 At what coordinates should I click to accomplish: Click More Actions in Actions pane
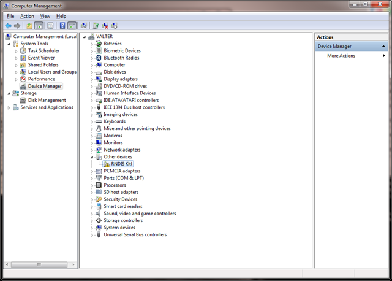(341, 56)
